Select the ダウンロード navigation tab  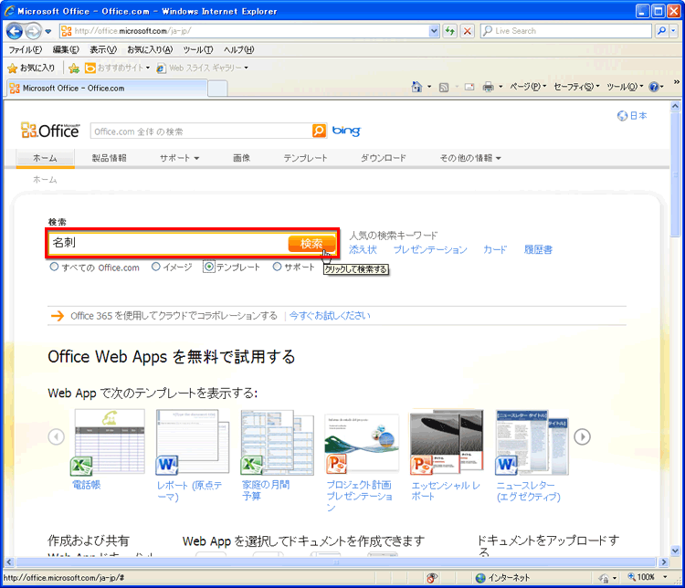pos(383,158)
